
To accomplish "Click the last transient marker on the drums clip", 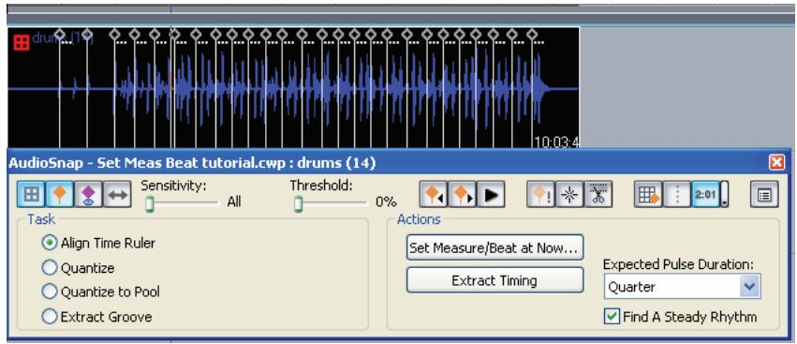I will tap(532, 34).
